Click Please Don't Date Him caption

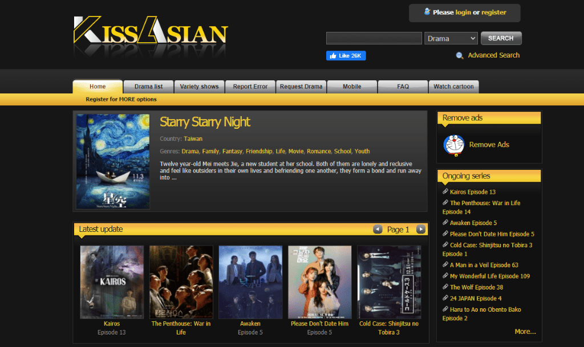319,324
